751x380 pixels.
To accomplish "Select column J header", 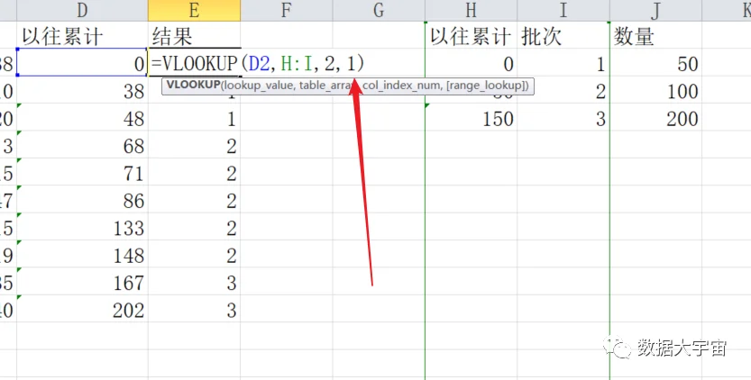I will pyautogui.click(x=655, y=10).
